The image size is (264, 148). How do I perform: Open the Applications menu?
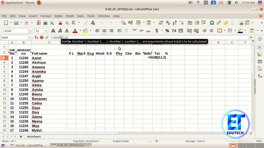coord(14,3)
